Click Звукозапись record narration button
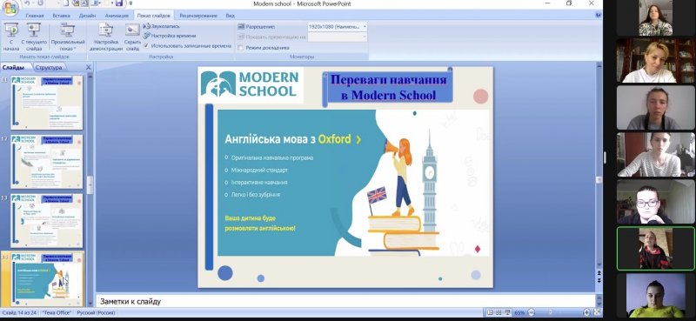696x321 pixels. point(162,26)
